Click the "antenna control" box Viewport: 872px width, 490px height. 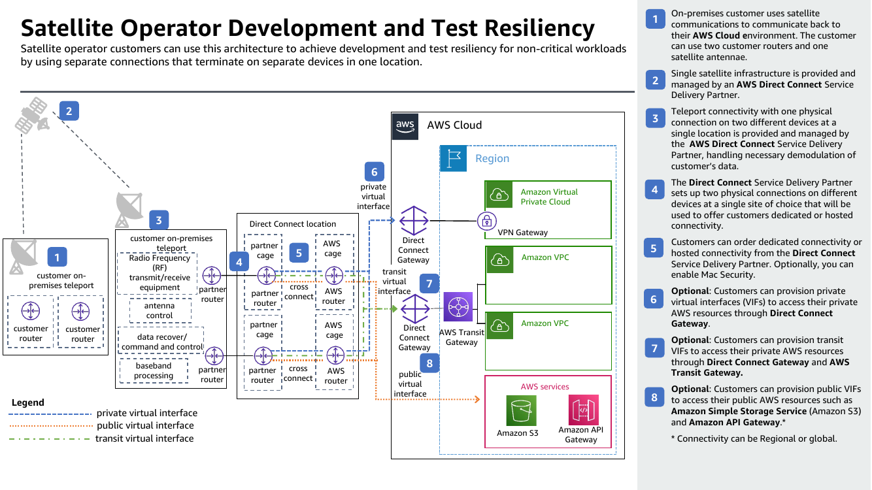[x=160, y=310]
